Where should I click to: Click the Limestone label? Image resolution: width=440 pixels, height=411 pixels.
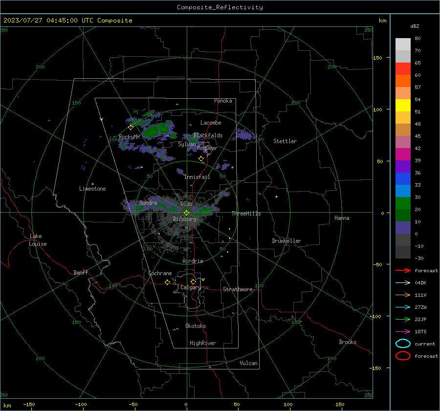click(92, 189)
